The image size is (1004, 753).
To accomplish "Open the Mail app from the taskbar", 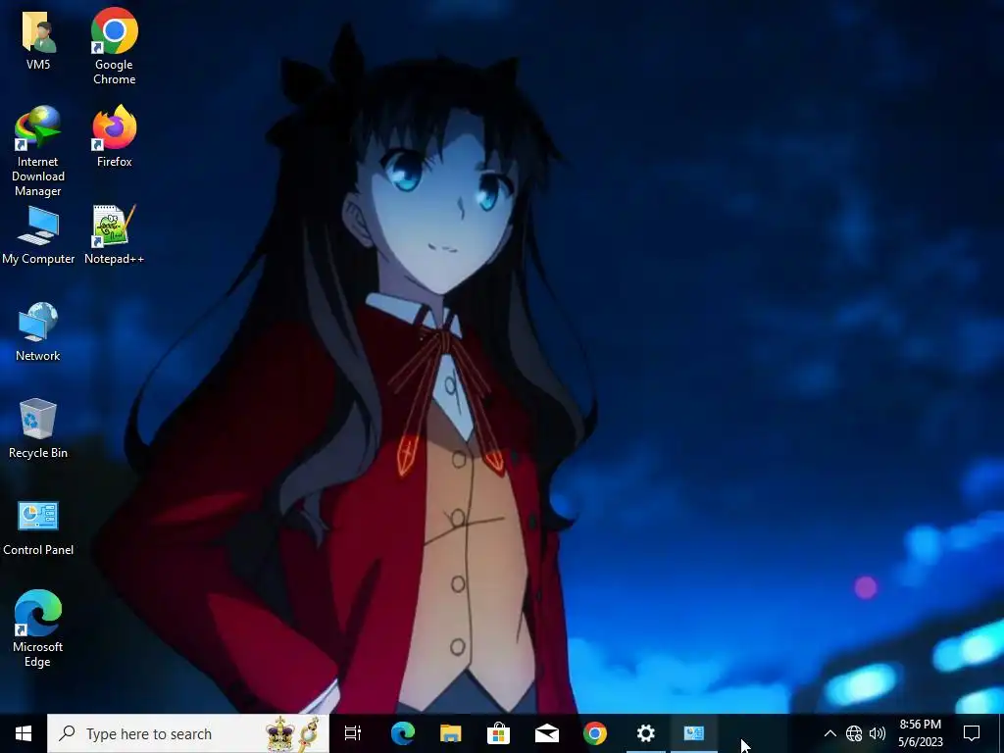I will point(547,733).
